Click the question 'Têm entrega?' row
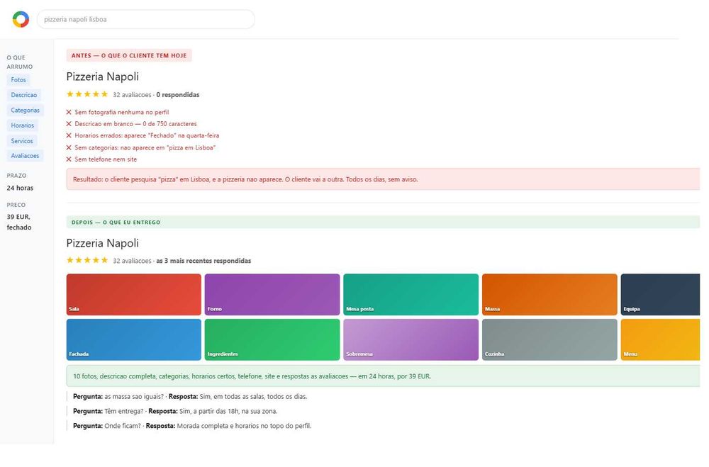The height and width of the screenshot is (467, 709). (175, 412)
